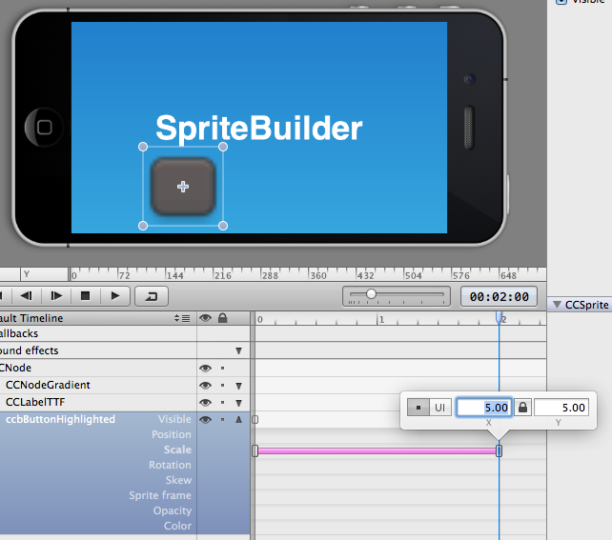Hide the CCLabelTTF layer
This screenshot has height=540, width=612.
pos(205,402)
